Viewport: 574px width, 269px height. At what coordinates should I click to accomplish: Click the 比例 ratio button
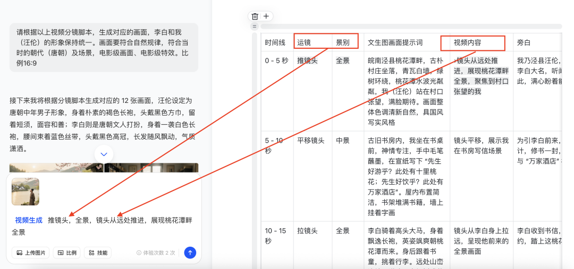tap(66, 253)
